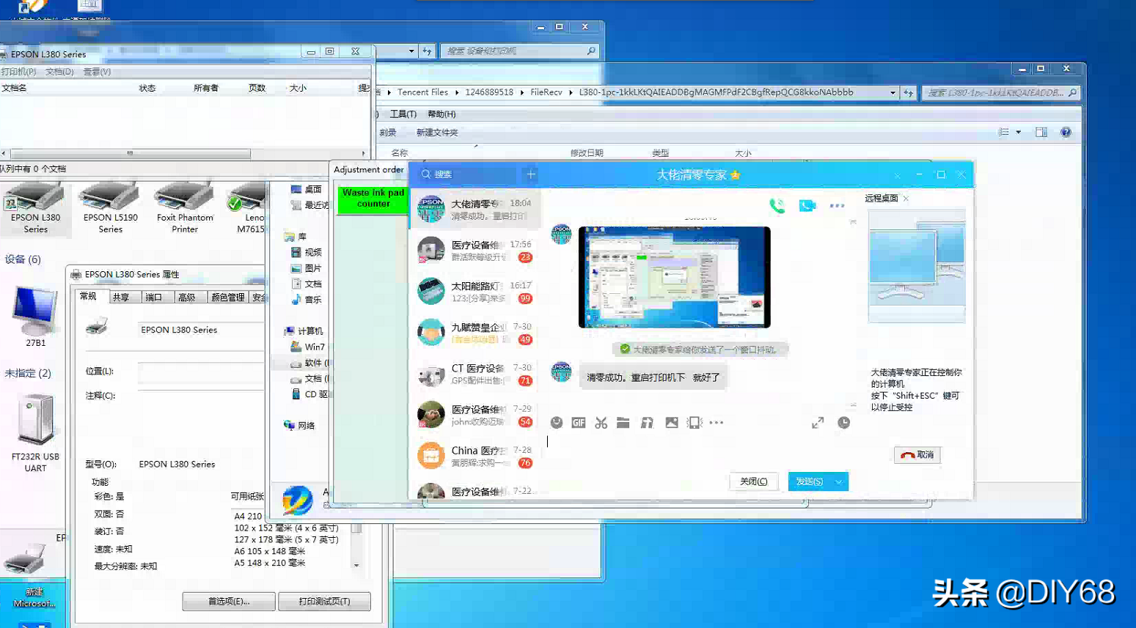
Task: Click the 位置(L) location field
Action: pyautogui.click(x=201, y=372)
